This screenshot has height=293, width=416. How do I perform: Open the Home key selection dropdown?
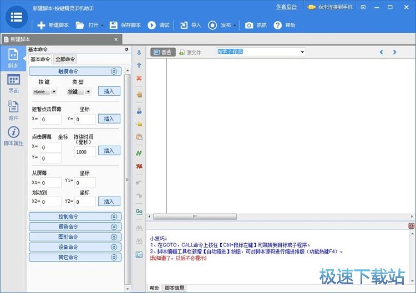coord(53,92)
